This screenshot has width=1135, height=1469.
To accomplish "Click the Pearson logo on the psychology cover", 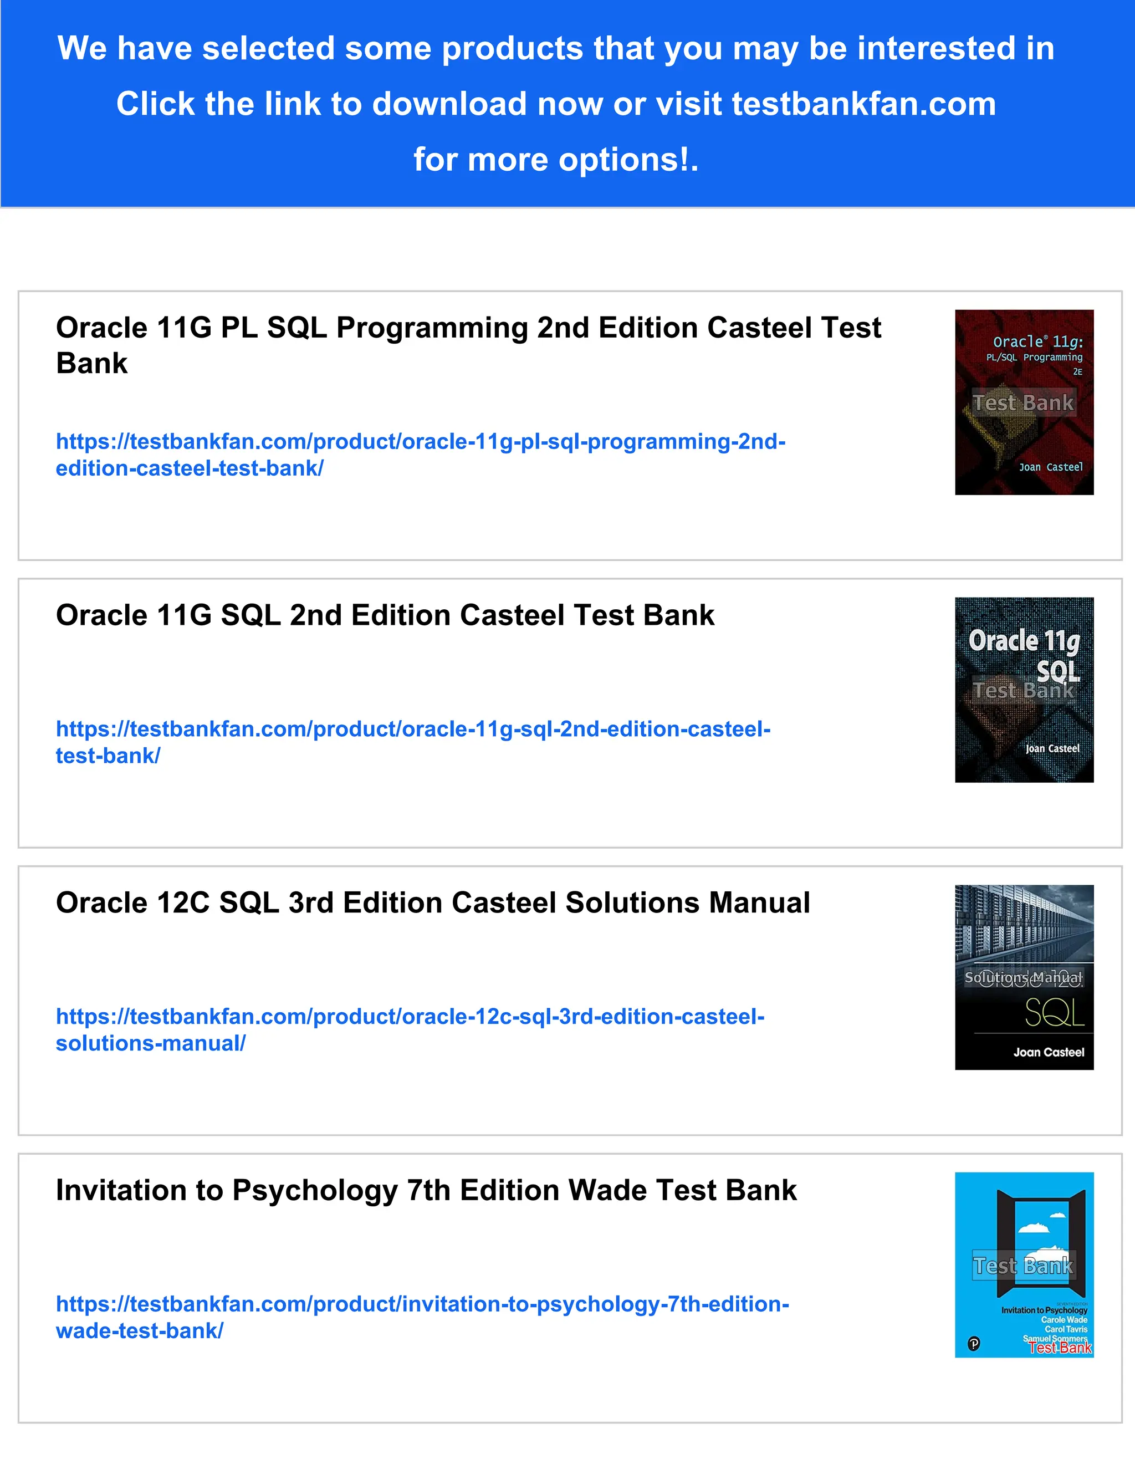I will [974, 1344].
